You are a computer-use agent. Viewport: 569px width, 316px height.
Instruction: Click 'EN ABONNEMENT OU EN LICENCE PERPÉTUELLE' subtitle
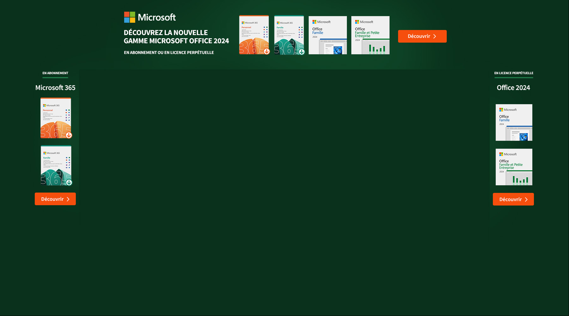(169, 52)
